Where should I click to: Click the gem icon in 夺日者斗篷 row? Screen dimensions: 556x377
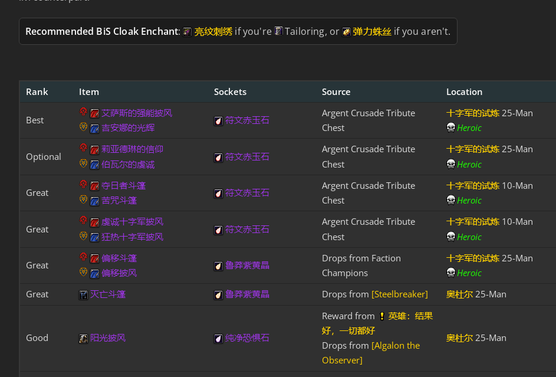coord(218,194)
